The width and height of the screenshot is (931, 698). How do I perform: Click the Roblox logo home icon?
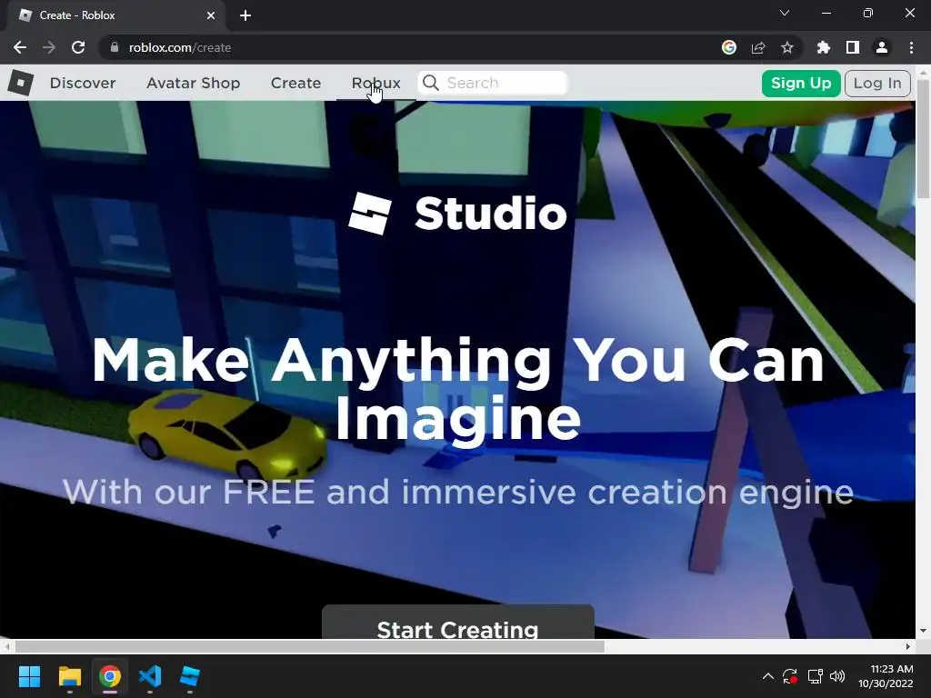(x=20, y=83)
